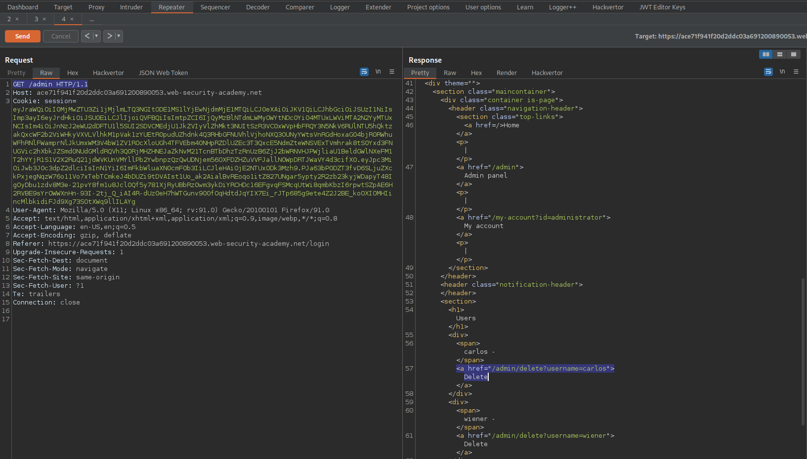Toggle word wrap icon in Response panel
Image resolution: width=807 pixels, height=459 pixels.
(768, 72)
